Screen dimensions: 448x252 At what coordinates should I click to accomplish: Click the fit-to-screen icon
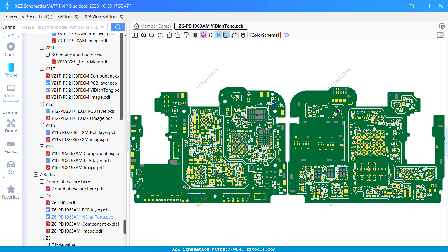pyautogui.click(x=161, y=35)
